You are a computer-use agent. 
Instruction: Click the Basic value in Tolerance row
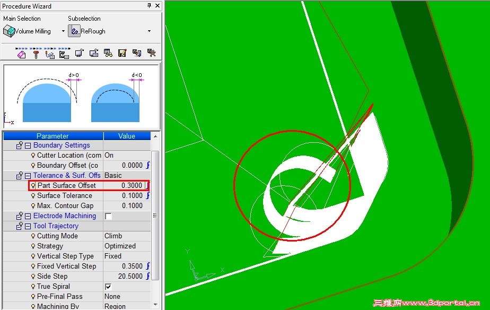coord(127,176)
